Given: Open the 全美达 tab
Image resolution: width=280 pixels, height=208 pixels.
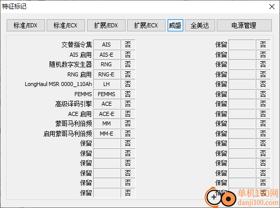Looking at the screenshot, I should coord(200,25).
